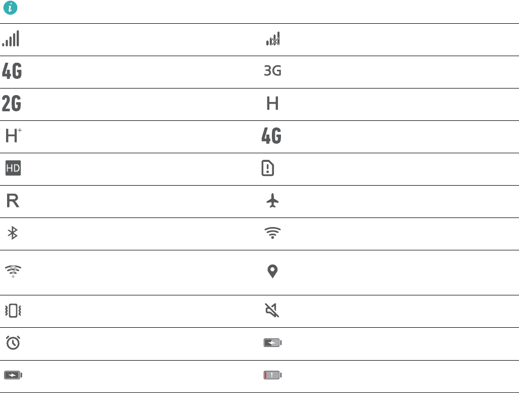The width and height of the screenshot is (519, 393).
Task: Click the red low battery icon
Action: [x=272, y=375]
